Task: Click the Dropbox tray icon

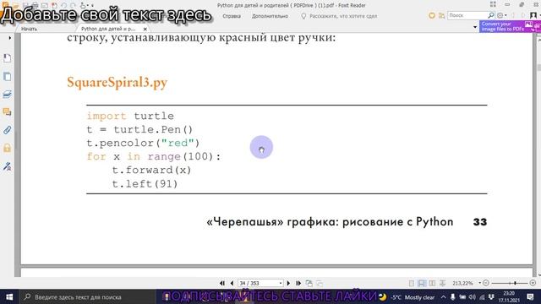Action: [x=491, y=296]
